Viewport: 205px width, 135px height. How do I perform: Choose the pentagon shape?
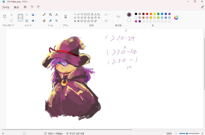point(78,18)
